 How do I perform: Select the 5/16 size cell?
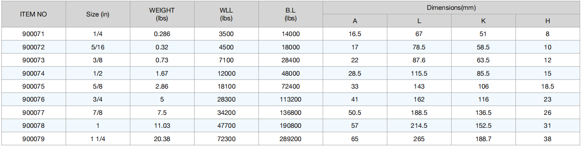[x=98, y=47]
